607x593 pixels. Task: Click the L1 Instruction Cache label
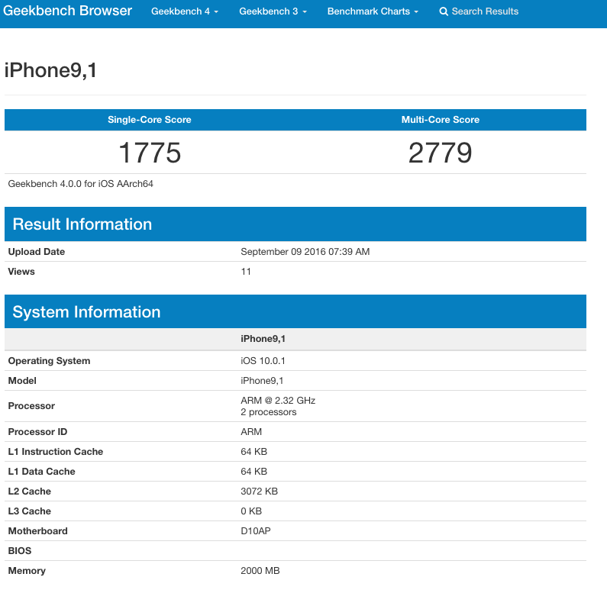coord(56,452)
